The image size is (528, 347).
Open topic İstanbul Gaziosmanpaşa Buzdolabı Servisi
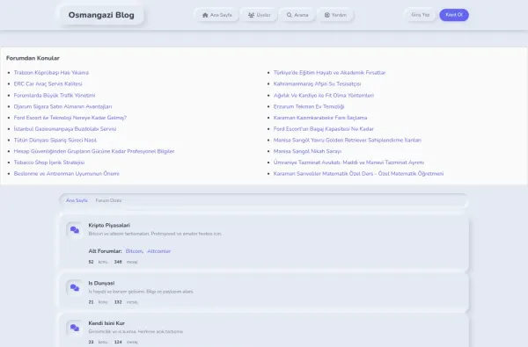(x=64, y=129)
